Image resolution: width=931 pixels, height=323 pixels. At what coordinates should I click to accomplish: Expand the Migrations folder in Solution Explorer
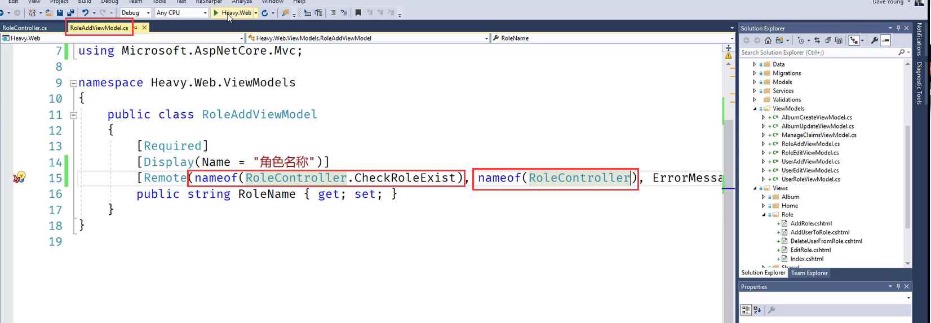pos(755,73)
